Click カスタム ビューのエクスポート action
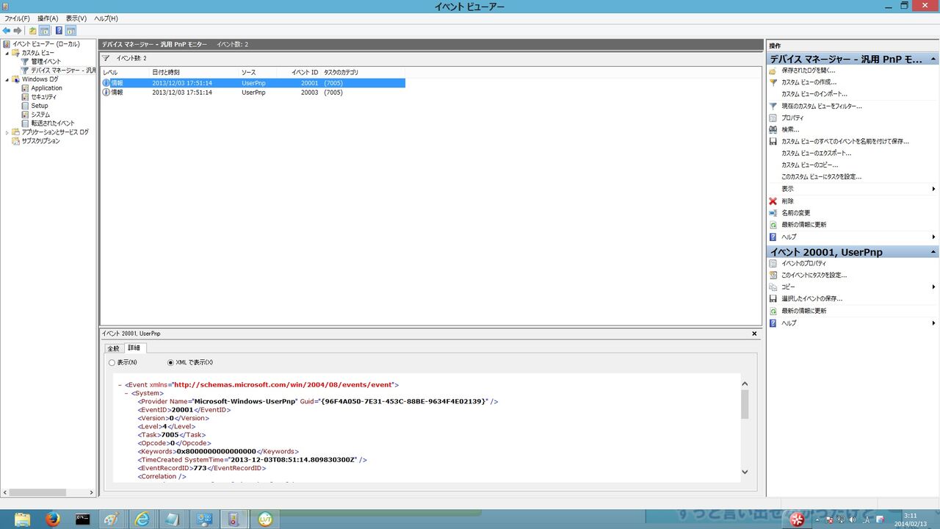This screenshot has height=529, width=940. pyautogui.click(x=816, y=153)
